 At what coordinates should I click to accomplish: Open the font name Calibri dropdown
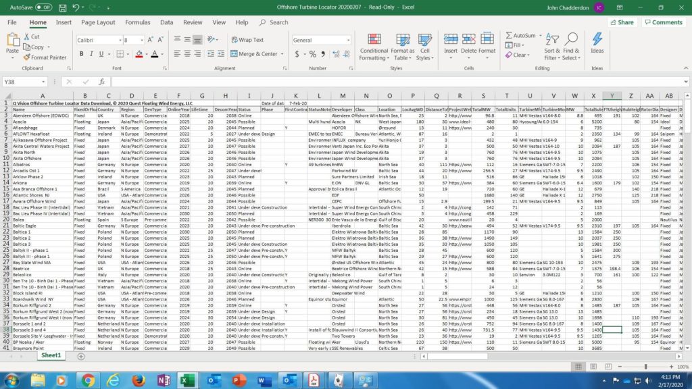(x=120, y=40)
